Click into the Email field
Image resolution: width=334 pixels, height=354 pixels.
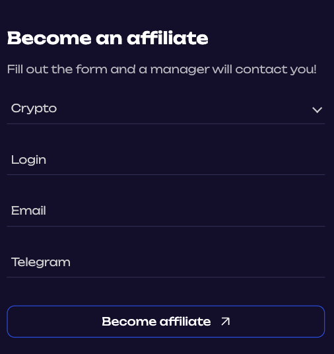point(166,211)
